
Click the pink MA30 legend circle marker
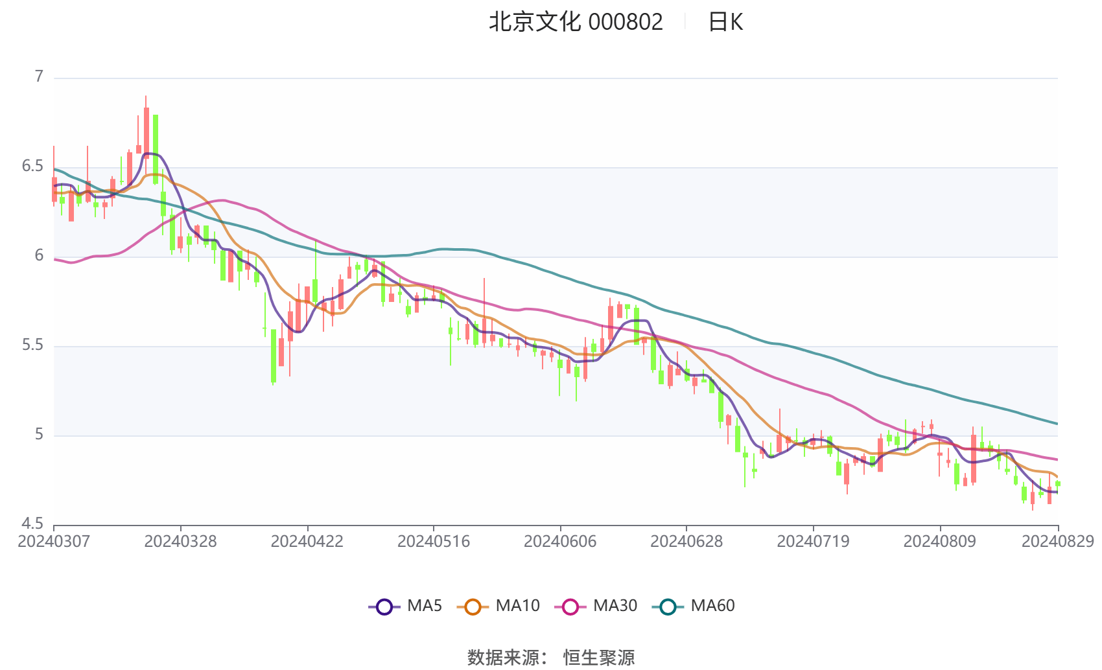click(x=570, y=606)
